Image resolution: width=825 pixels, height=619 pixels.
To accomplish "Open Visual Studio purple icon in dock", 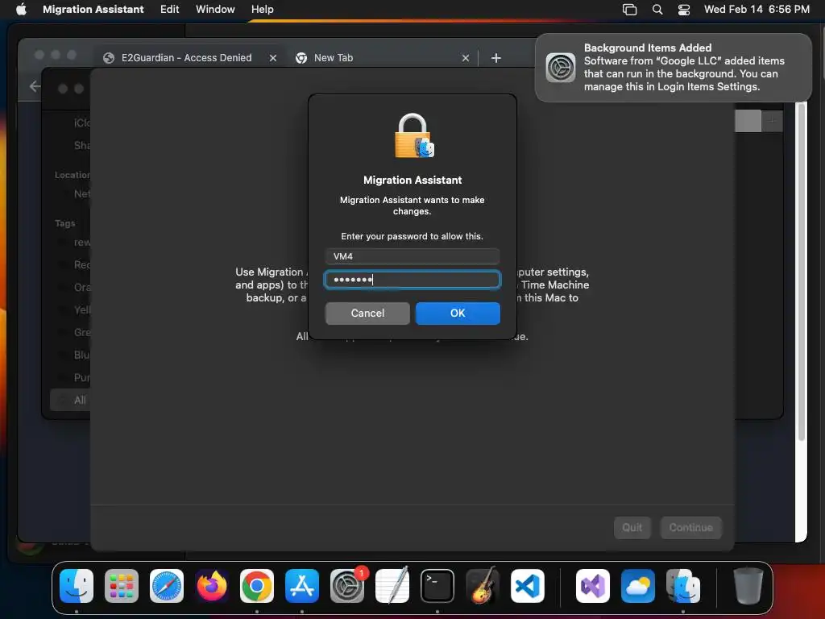I will click(593, 586).
